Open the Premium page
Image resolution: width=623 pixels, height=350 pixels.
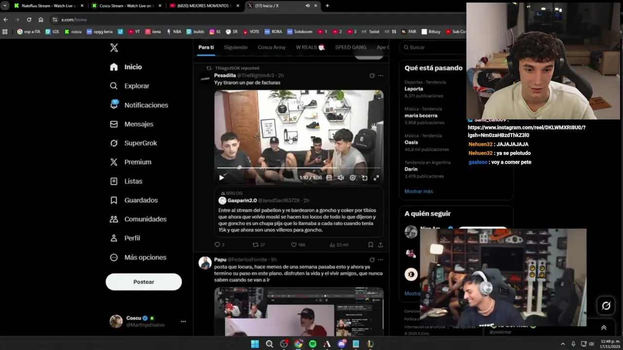130,162
